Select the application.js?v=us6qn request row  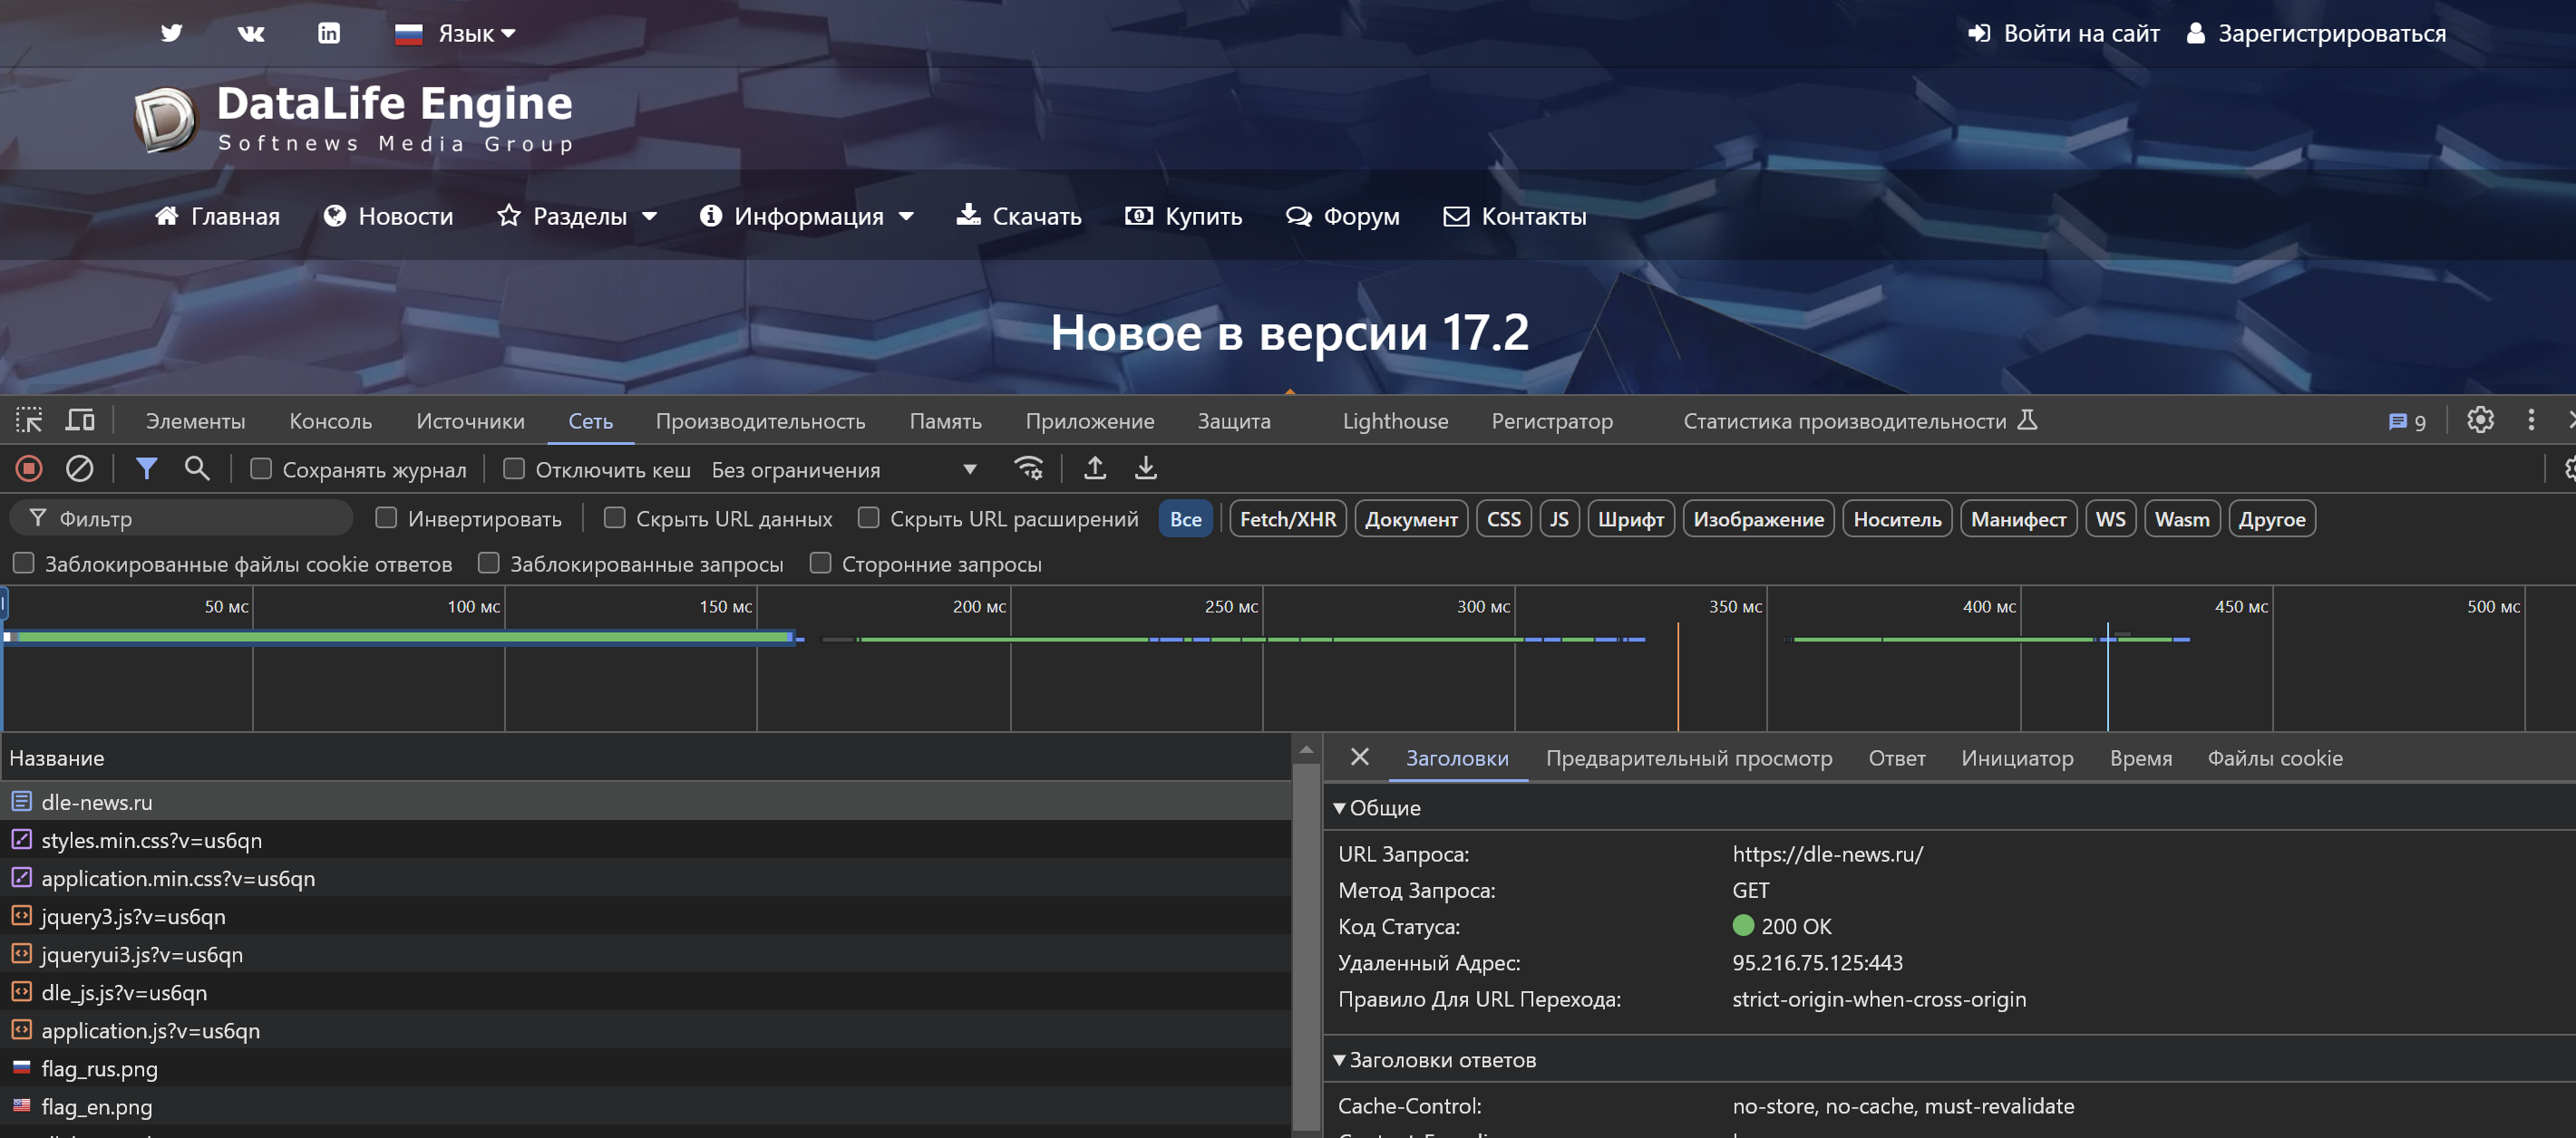click(645, 1029)
